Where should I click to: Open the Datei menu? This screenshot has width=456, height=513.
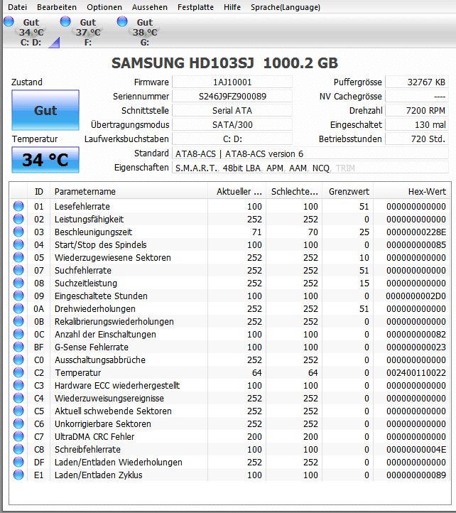(x=17, y=7)
